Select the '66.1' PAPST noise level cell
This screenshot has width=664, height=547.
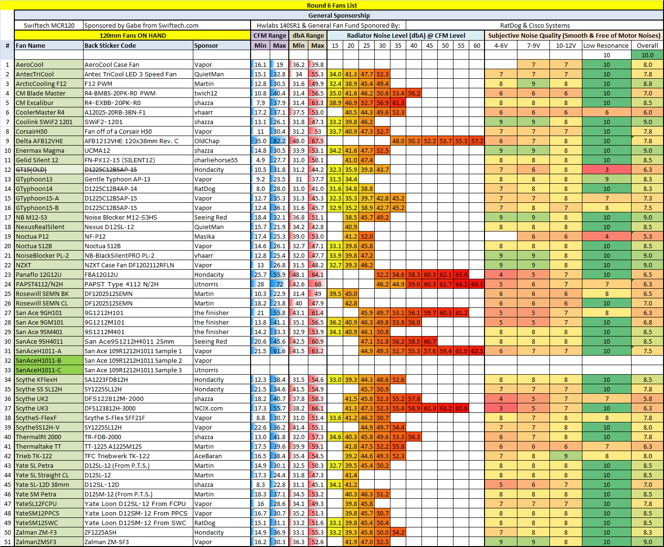pyautogui.click(x=477, y=284)
